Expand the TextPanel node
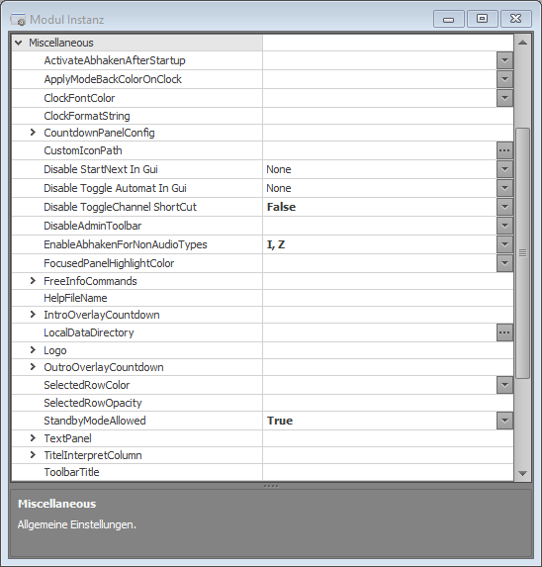The width and height of the screenshot is (542, 567). click(x=33, y=438)
